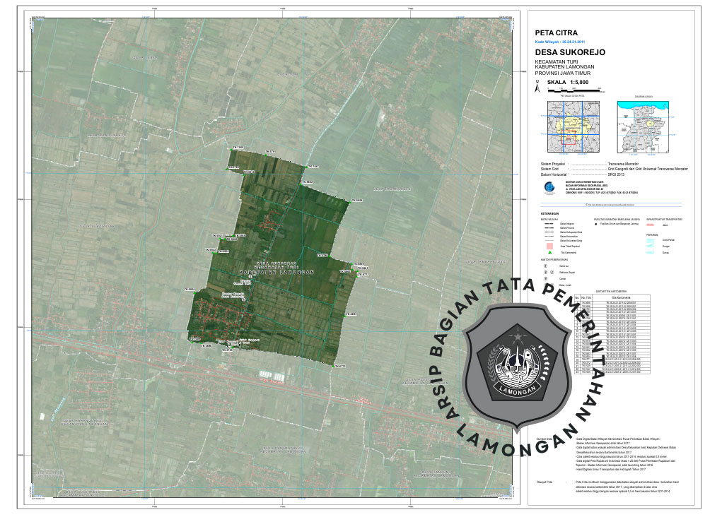Viewport: 722px width, 517px height.
Task: Click the Fasilitas Umum black dot symbol
Action: (596, 224)
